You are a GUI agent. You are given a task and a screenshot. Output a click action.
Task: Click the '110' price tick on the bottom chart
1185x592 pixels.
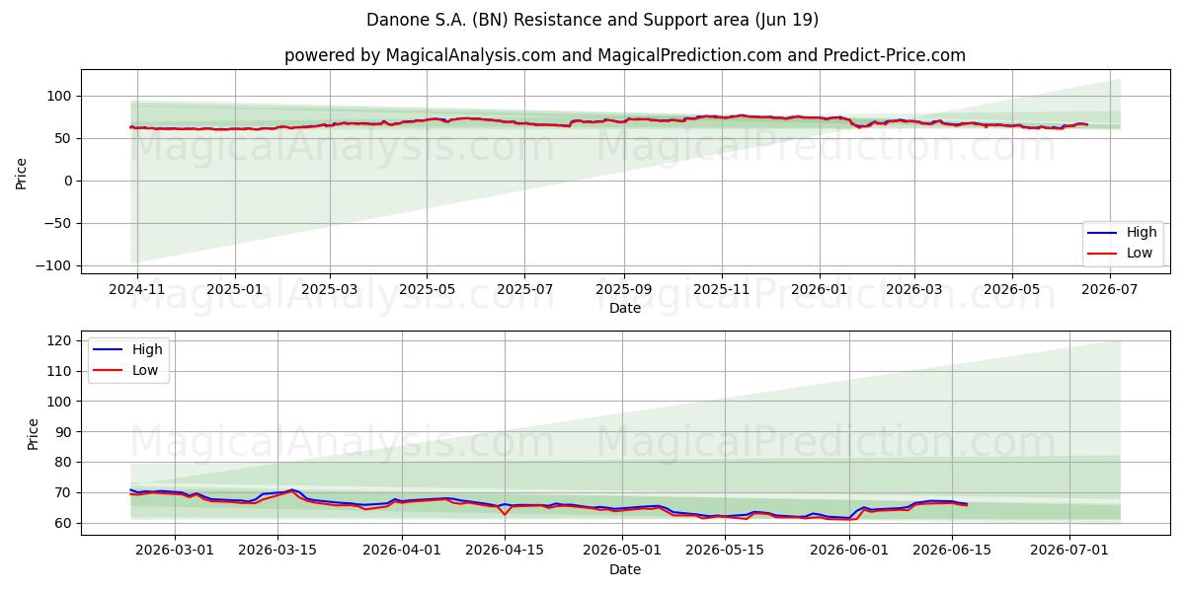click(x=61, y=371)
